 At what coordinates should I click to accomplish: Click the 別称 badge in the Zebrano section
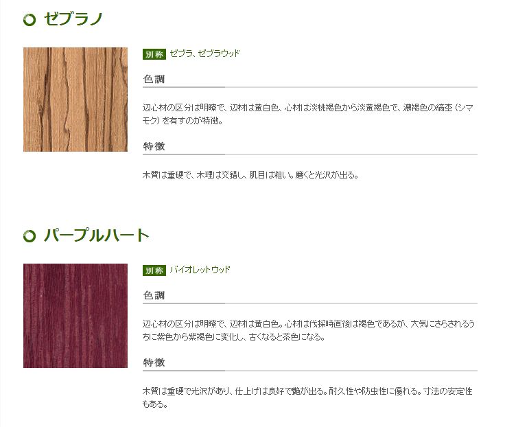coord(154,54)
